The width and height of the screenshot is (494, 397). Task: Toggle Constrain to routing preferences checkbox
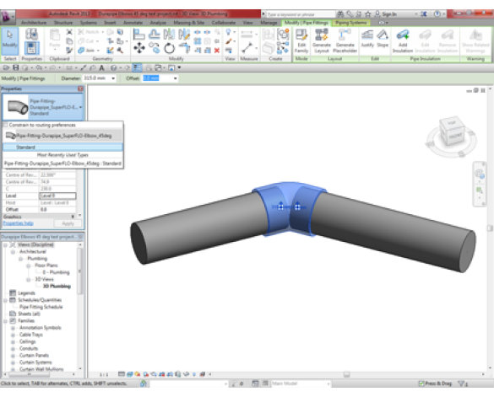(x=5, y=125)
